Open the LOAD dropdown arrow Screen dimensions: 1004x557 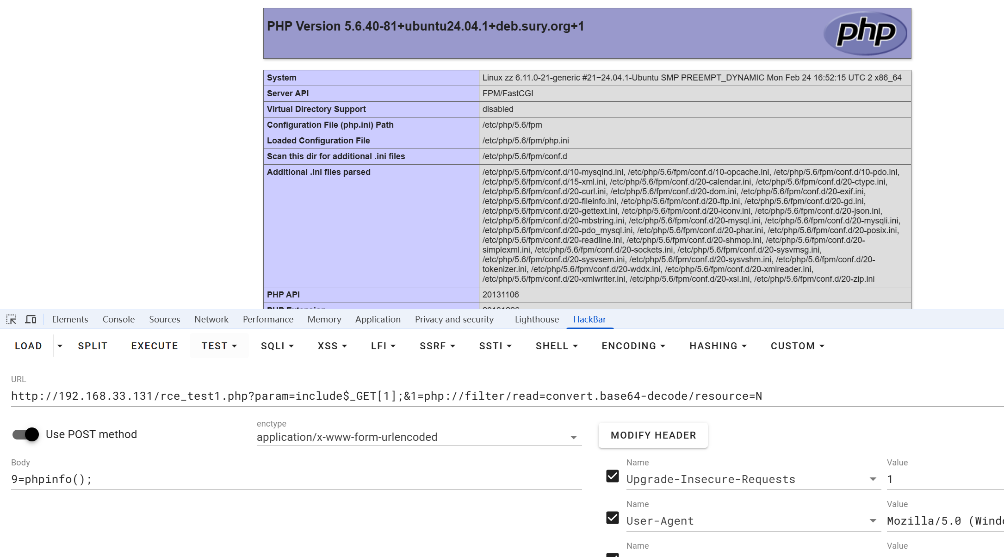coord(60,346)
